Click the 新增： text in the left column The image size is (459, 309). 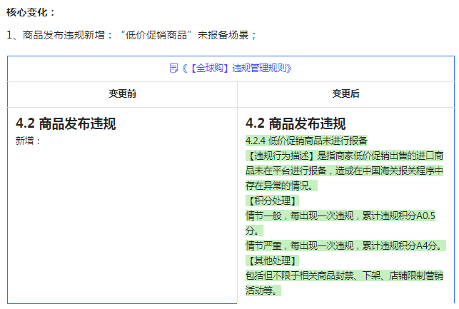(28, 141)
